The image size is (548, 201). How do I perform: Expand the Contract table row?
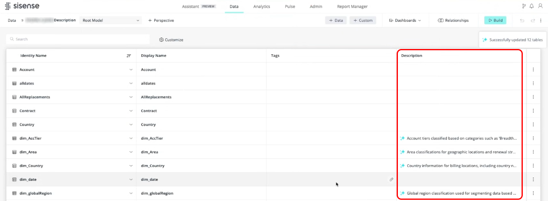coord(131,111)
